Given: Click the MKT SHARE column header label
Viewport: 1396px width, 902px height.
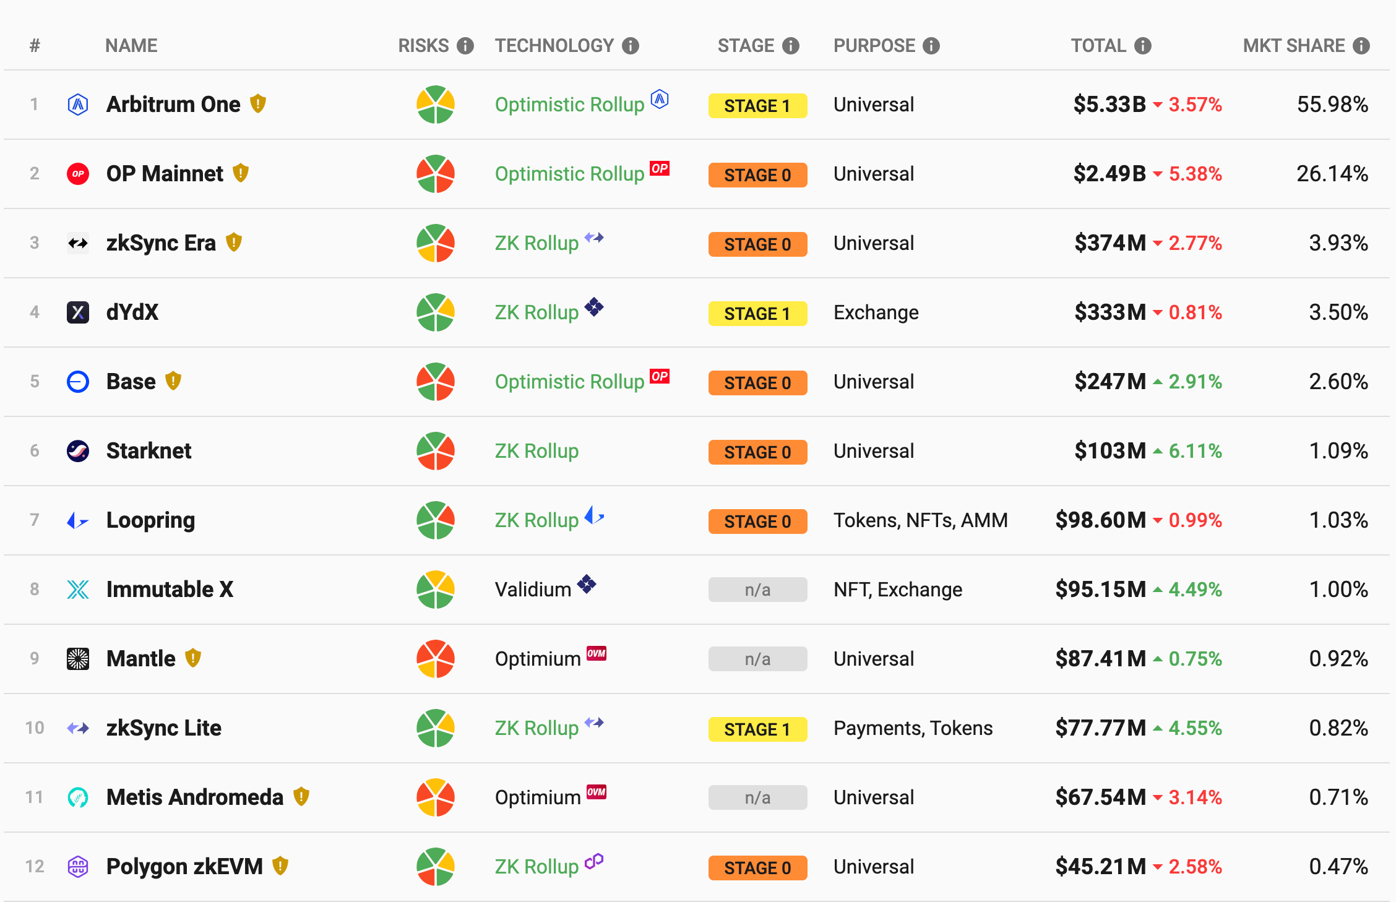Looking at the screenshot, I should tap(1294, 46).
